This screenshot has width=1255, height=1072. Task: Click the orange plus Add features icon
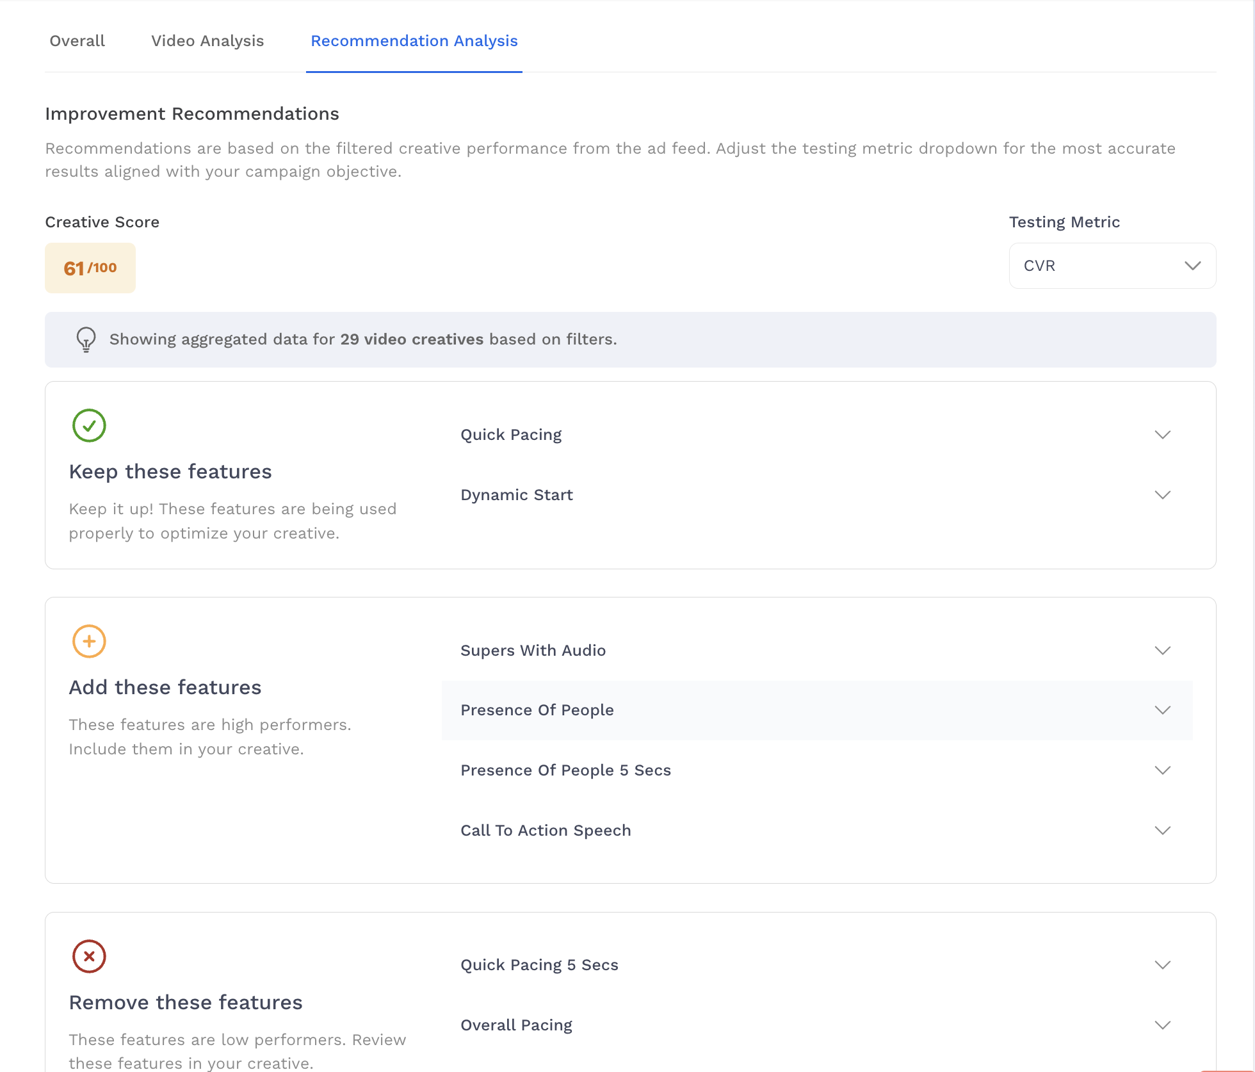[89, 641]
